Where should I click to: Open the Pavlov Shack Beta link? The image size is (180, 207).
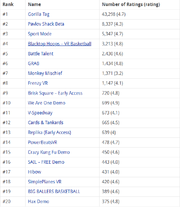point(46,24)
